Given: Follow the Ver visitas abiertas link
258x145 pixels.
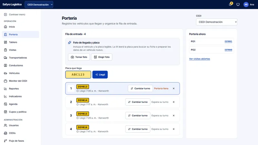Looking at the screenshot, I should (199, 59).
